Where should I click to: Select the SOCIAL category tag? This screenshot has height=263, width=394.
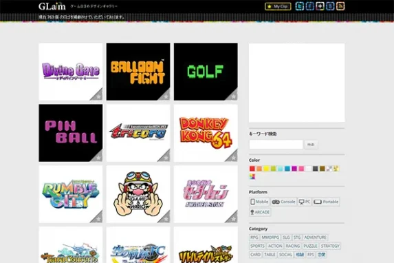[x=285, y=255]
